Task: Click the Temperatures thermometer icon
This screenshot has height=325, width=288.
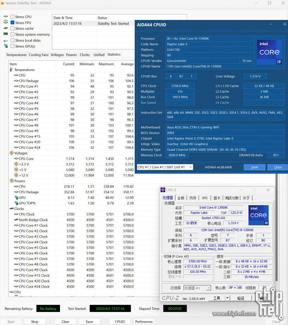Action: coord(11,70)
